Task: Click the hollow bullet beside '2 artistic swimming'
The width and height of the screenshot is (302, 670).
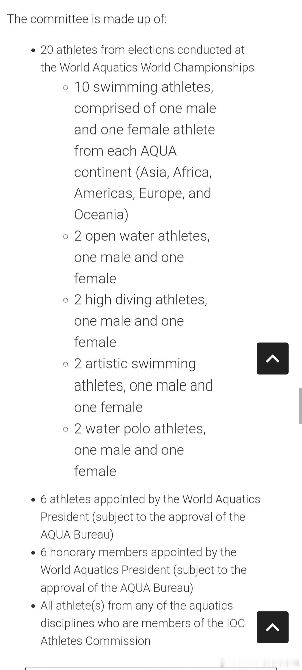Action: click(x=65, y=364)
